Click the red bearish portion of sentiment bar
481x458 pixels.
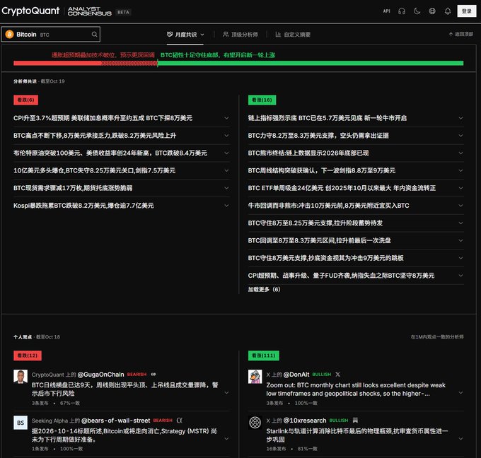[x=86, y=63]
